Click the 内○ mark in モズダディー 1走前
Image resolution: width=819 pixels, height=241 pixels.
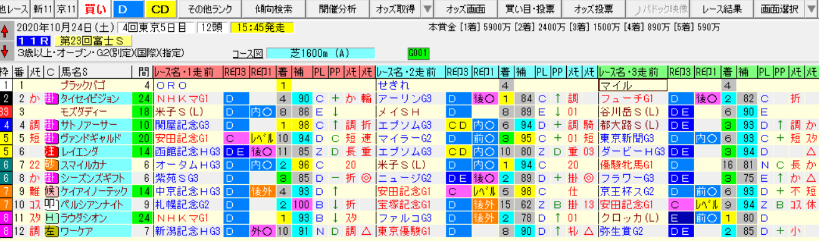[x=262, y=111]
